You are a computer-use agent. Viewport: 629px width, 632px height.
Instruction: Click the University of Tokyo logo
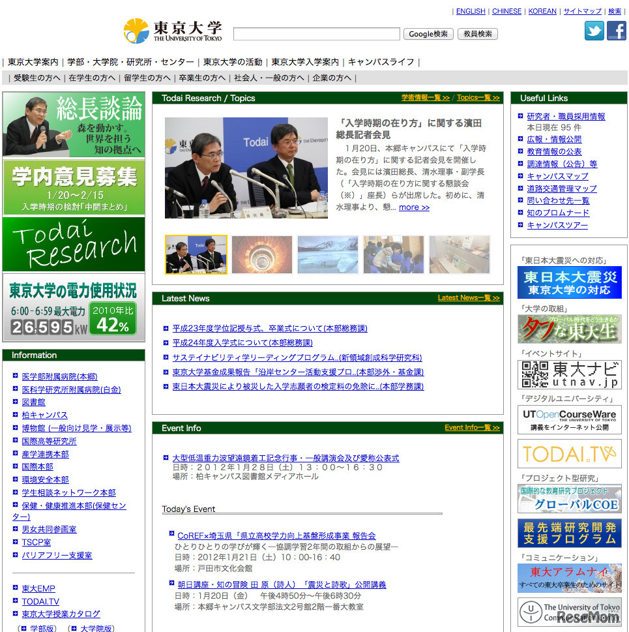click(173, 31)
